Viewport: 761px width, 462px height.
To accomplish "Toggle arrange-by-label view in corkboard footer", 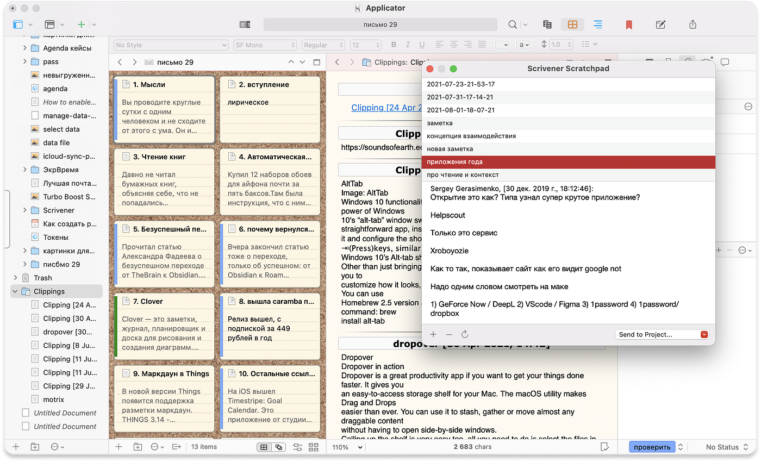I will tap(297, 447).
